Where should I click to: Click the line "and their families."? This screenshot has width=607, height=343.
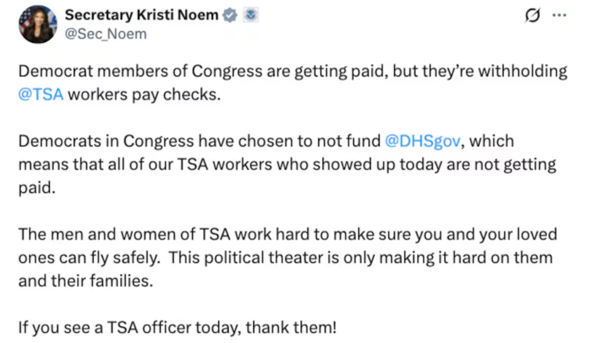tap(86, 281)
